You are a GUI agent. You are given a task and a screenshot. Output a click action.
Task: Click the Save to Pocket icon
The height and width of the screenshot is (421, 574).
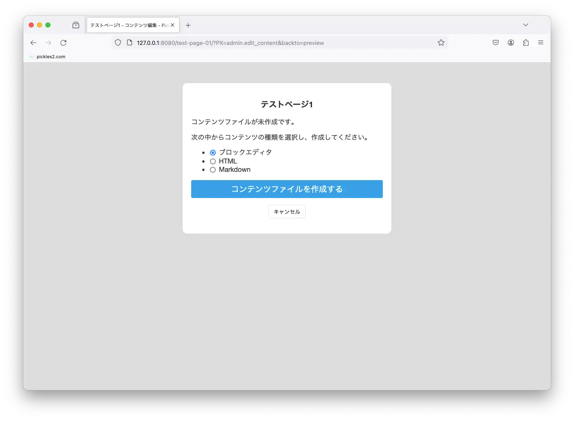496,42
